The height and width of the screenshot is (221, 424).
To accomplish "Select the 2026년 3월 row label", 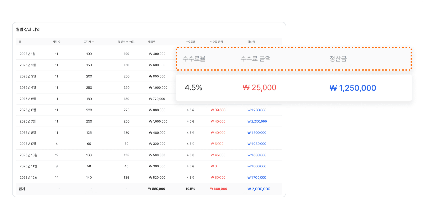I will [28, 76].
